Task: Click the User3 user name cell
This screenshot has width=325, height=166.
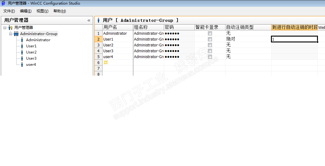Action: (x=118, y=51)
